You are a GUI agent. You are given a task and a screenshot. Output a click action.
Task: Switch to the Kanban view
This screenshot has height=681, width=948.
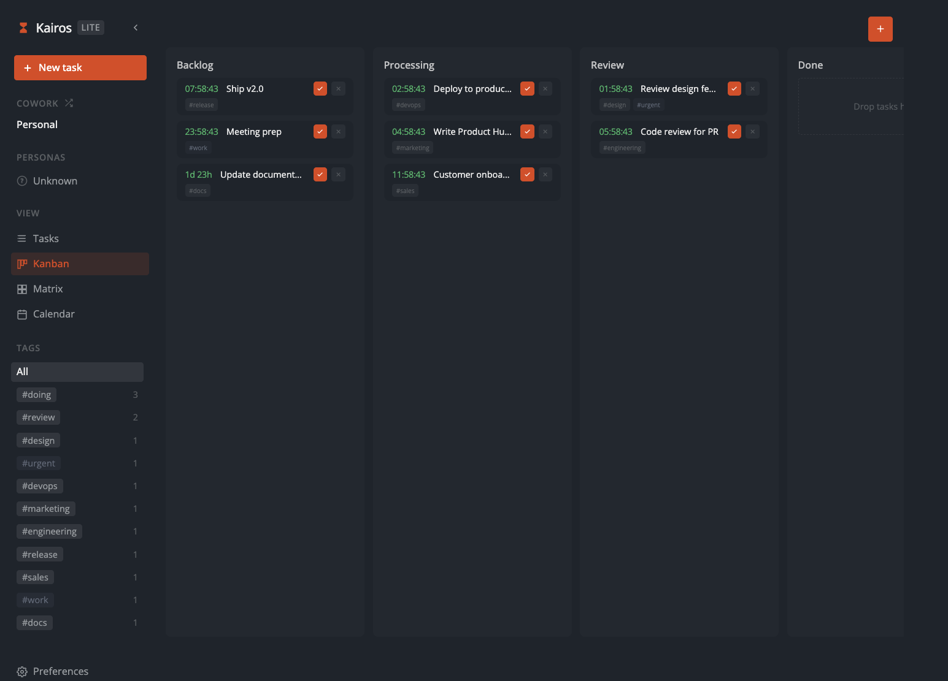tap(51, 264)
